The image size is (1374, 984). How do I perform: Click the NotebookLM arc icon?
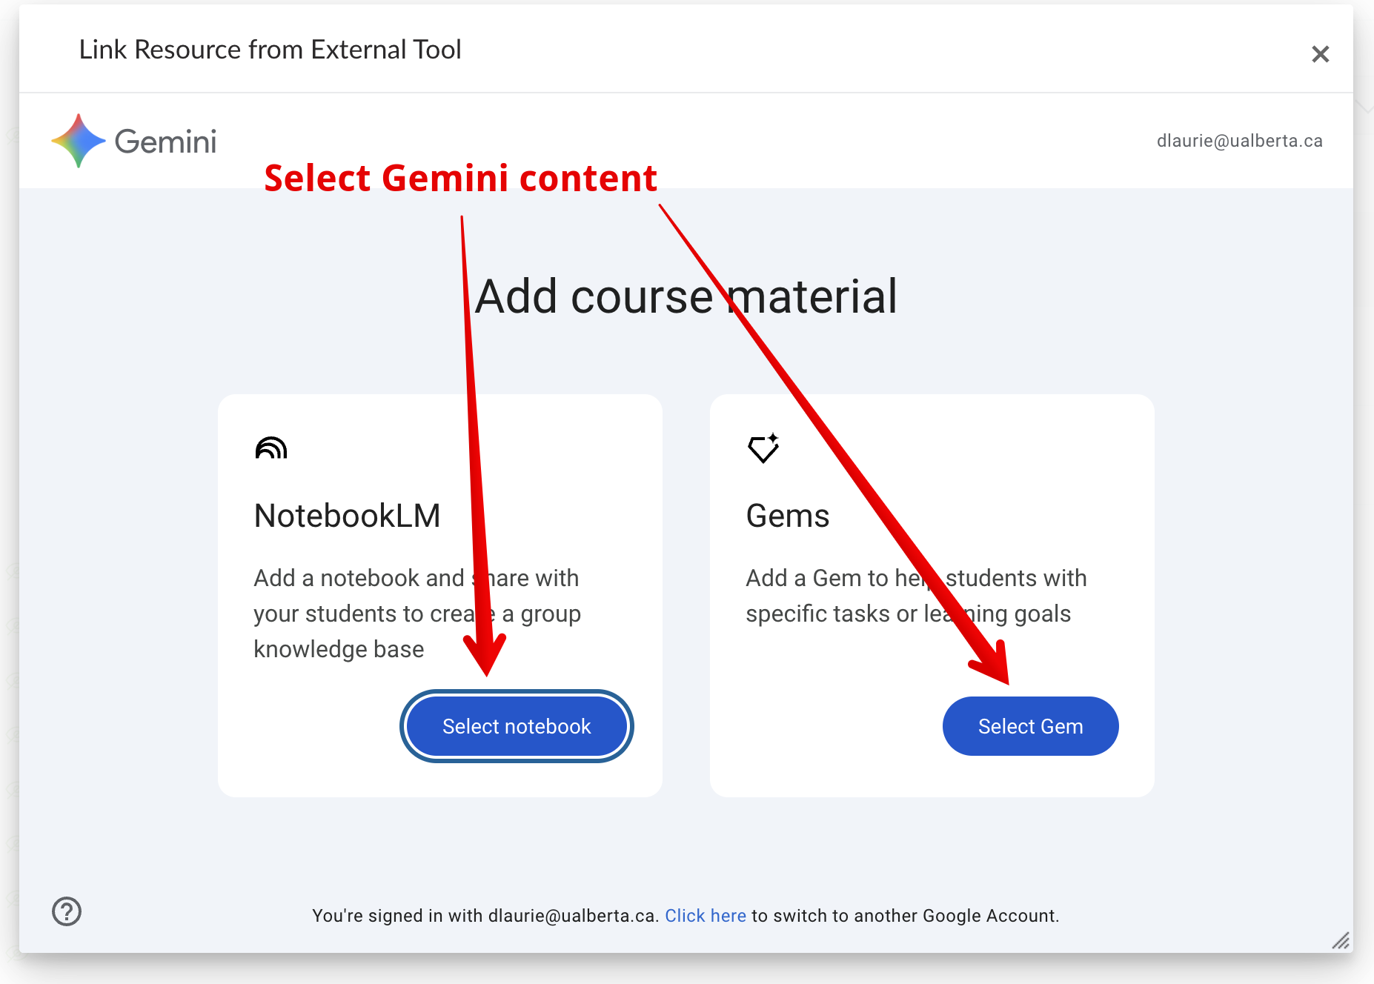(271, 448)
